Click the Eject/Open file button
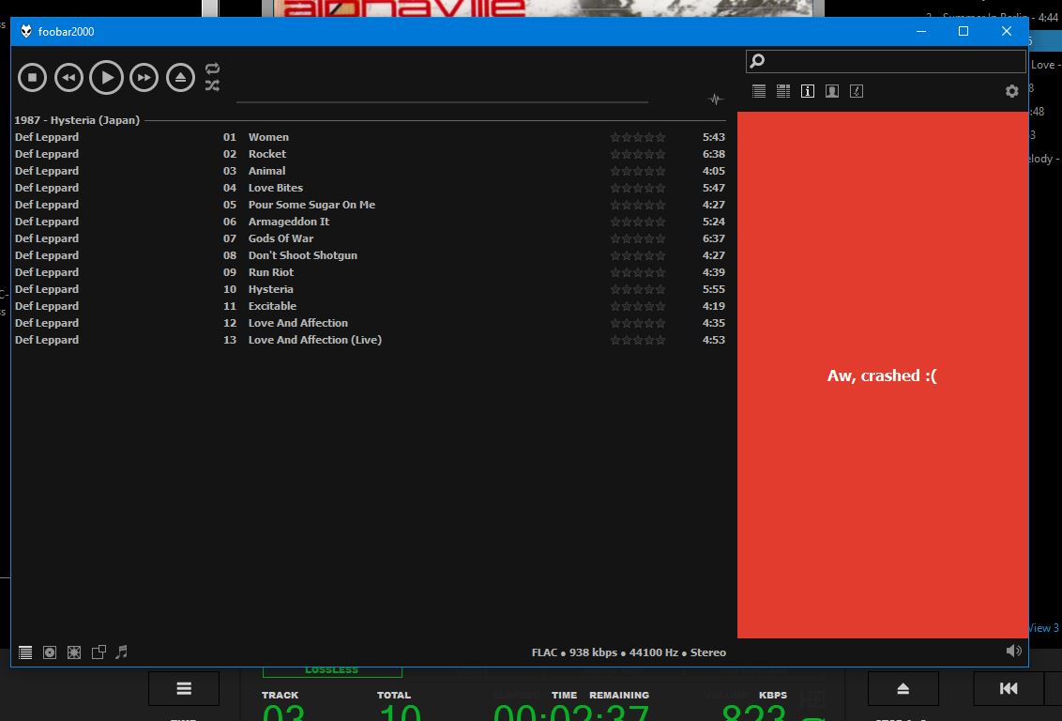This screenshot has width=1062, height=721. [181, 77]
